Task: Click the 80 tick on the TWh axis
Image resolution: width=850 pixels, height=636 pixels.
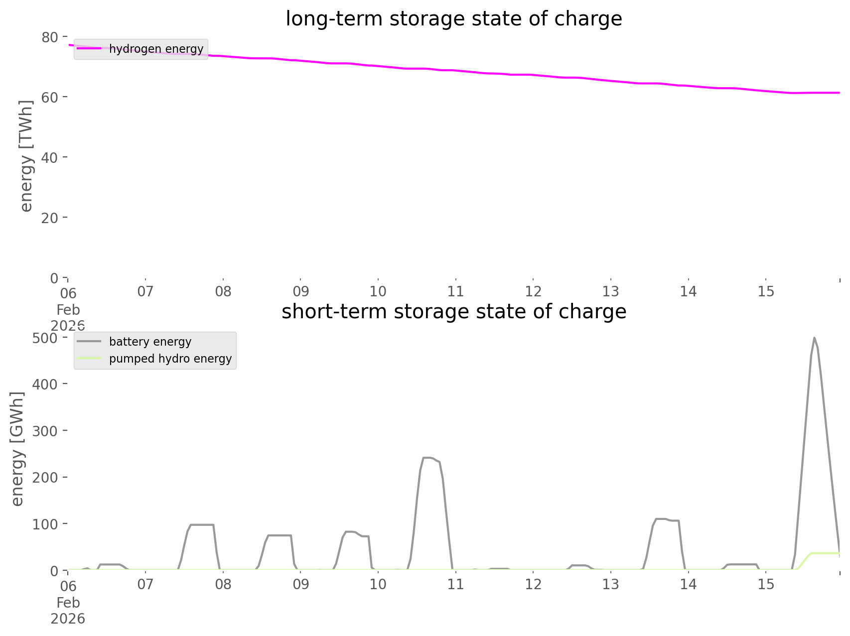Action: coord(50,37)
